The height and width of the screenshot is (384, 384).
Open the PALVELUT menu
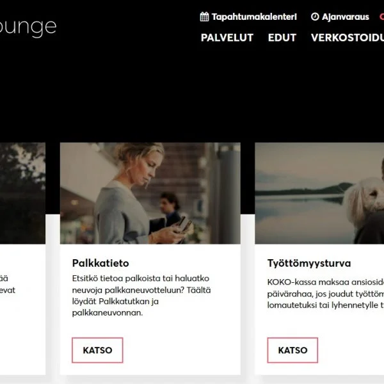coord(227,38)
